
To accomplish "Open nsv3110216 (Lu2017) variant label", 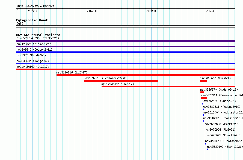I will click(x=72, y=72).
